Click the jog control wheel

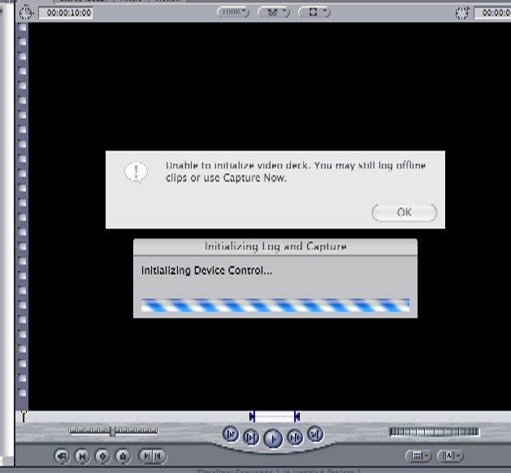click(434, 432)
